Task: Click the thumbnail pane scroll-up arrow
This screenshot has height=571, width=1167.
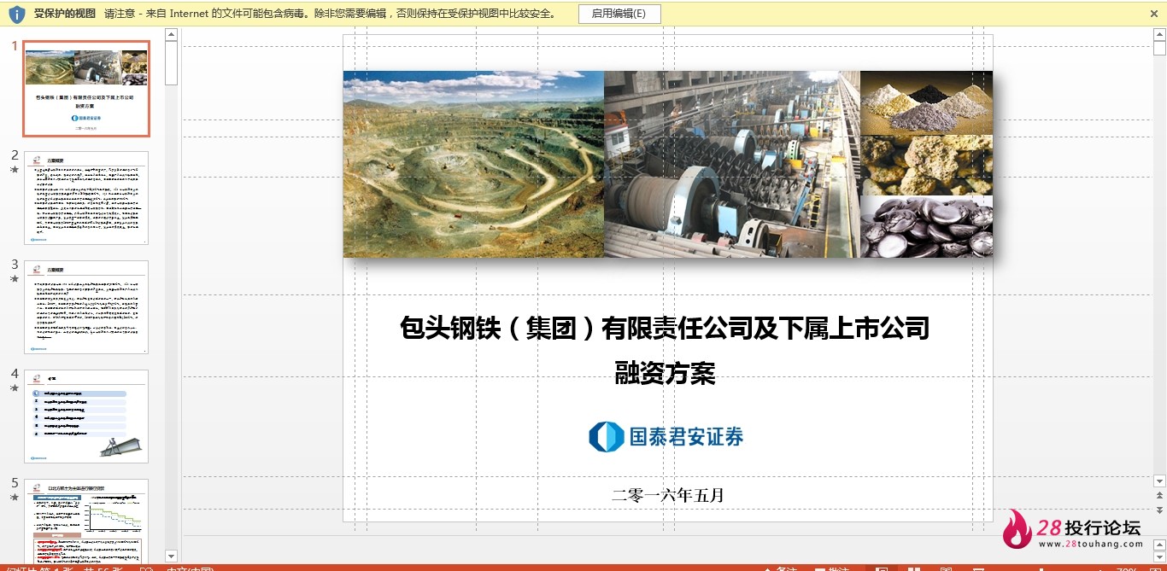Action: (x=171, y=35)
